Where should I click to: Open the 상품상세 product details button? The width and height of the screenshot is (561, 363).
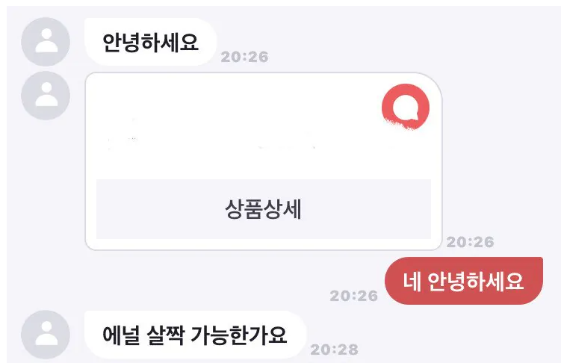[x=264, y=209]
